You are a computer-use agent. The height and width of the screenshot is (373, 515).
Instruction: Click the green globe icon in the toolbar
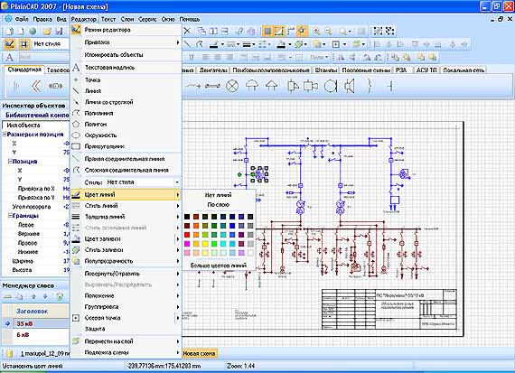point(33,32)
